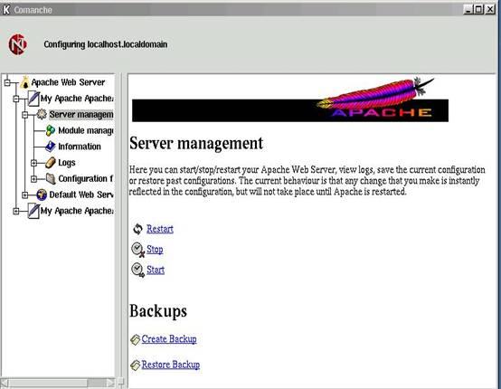Select Server management in the tree

80,114
